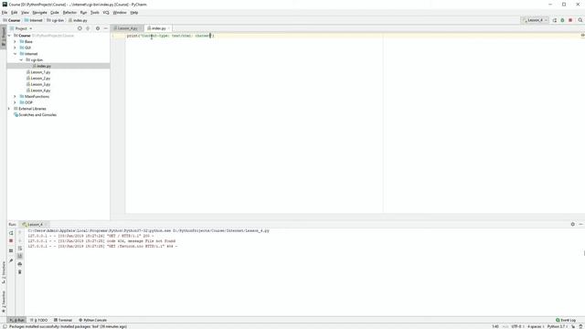This screenshot has height=329, width=585.
Task: Debug Lesson_4 from top toolbar
Action: tap(562, 20)
